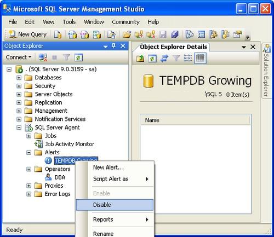This screenshot has height=237, width=274.
Task: Choose New Alert... from context menu
Action: pyautogui.click(x=115, y=167)
